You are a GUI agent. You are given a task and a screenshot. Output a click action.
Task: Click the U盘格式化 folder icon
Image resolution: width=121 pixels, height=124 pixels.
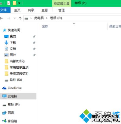coord(7,61)
